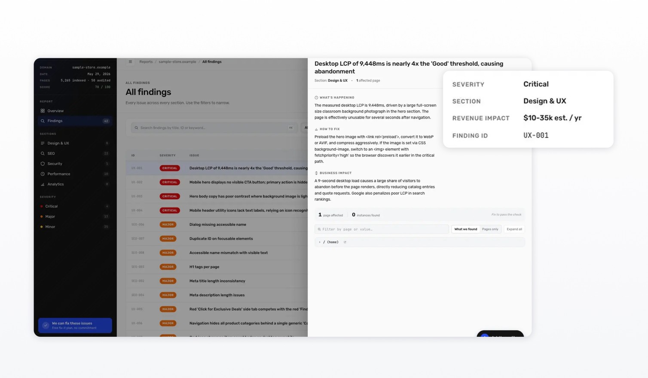Click the SEVERITY column header
The height and width of the screenshot is (378, 648).
(x=168, y=155)
